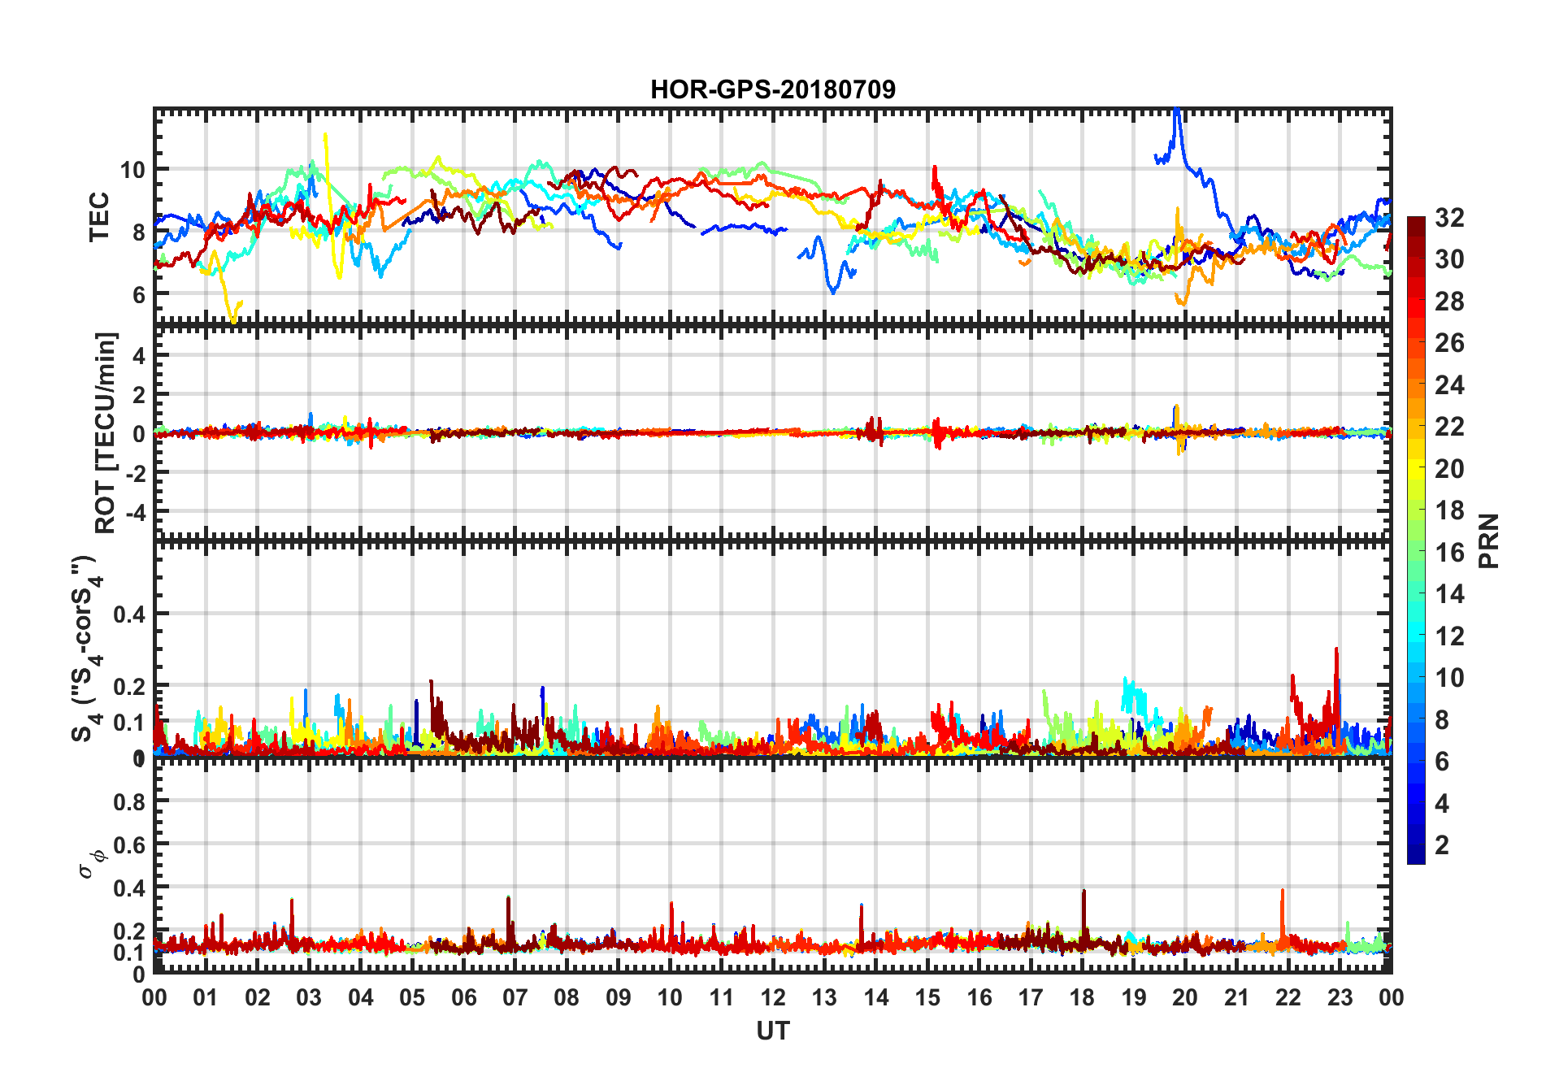Click the plot title HOR-GPS-20180709
Viewport: 1546px width, 1081px height.
(x=772, y=89)
